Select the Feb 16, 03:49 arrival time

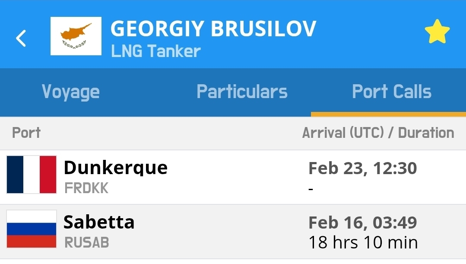pyautogui.click(x=362, y=223)
